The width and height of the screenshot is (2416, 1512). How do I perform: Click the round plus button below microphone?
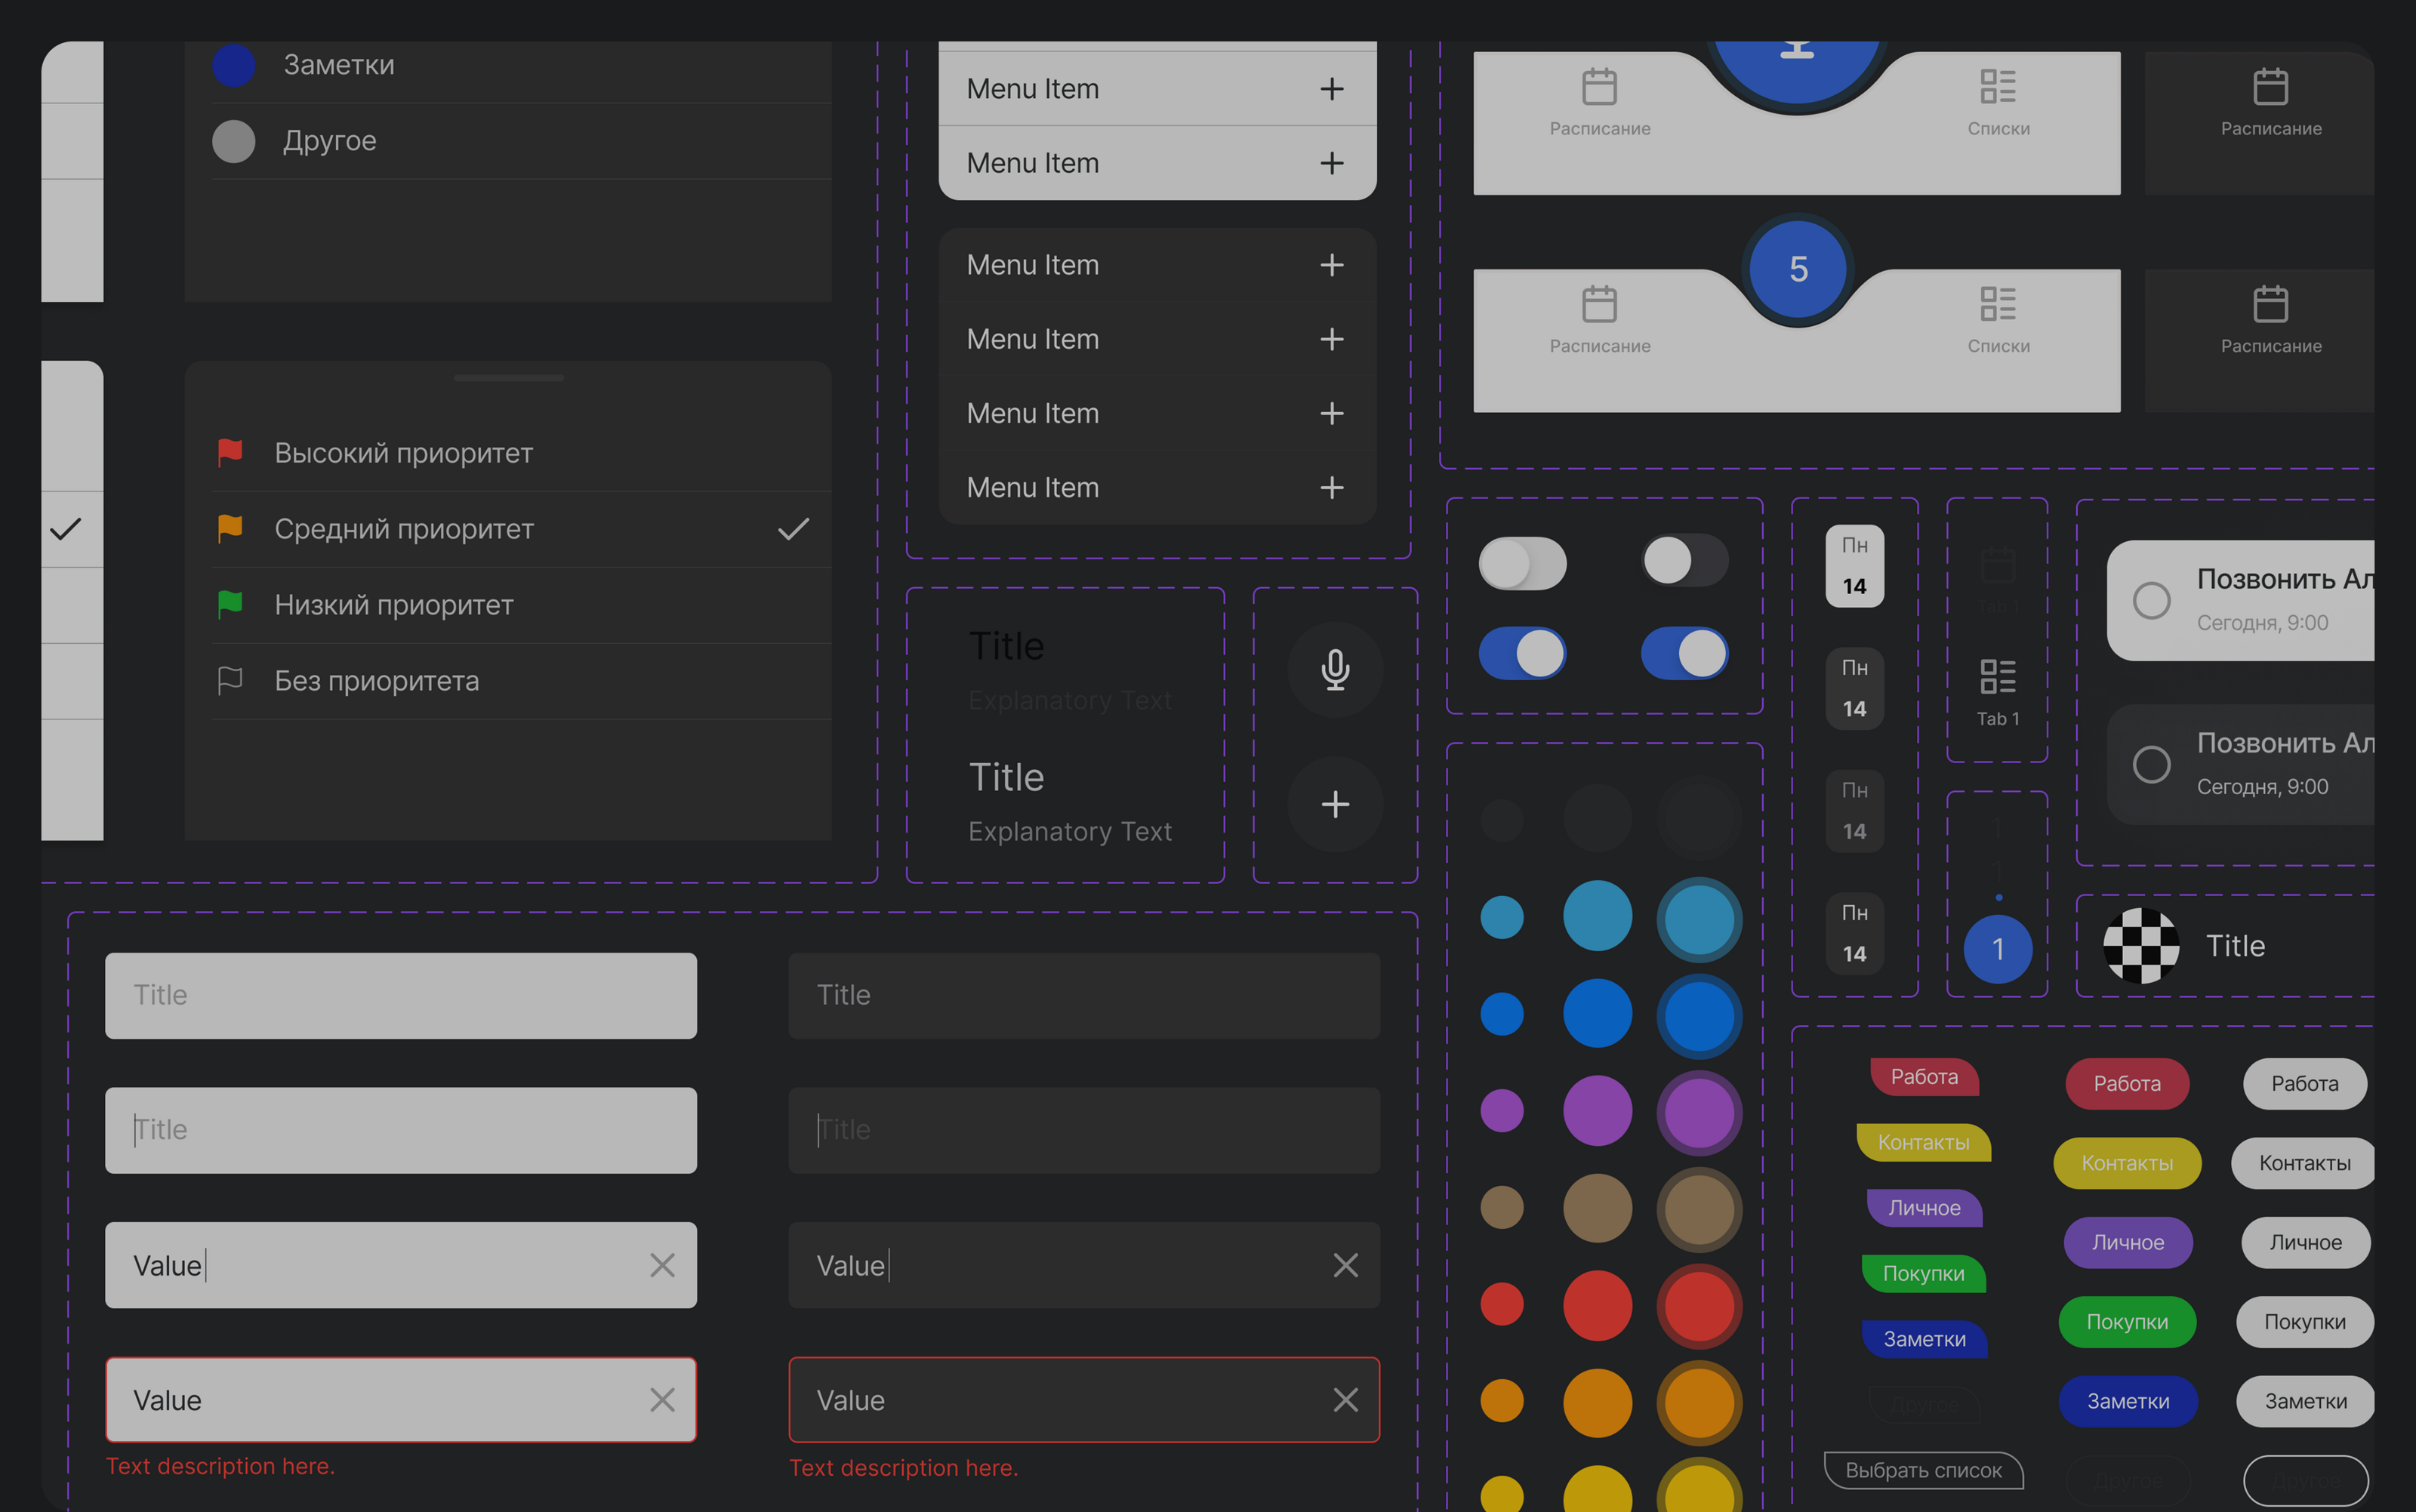(1335, 804)
